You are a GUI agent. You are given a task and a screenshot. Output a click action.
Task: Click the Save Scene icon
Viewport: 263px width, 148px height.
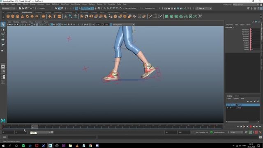tap(26, 8)
